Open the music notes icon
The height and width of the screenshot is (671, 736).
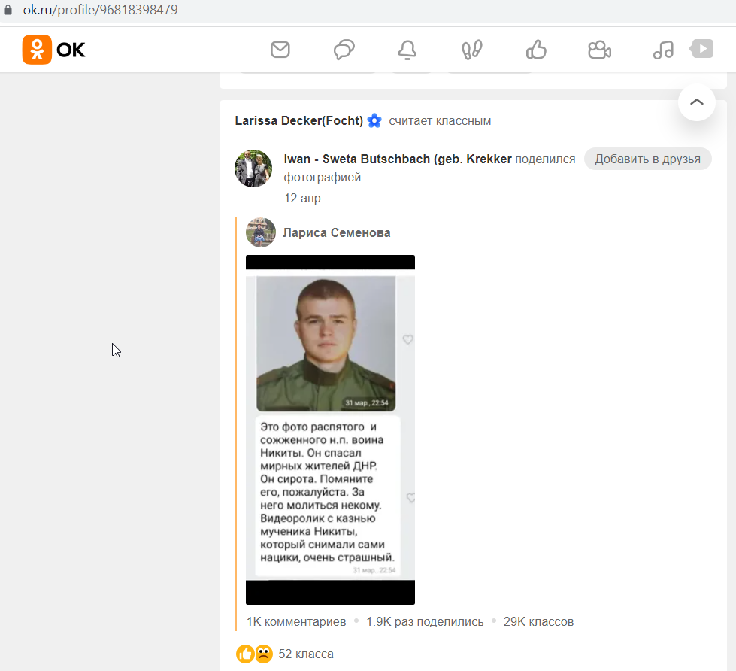663,50
